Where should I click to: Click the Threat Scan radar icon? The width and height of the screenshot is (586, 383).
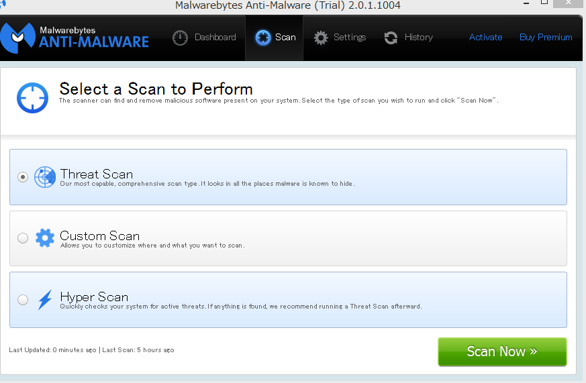pos(45,177)
